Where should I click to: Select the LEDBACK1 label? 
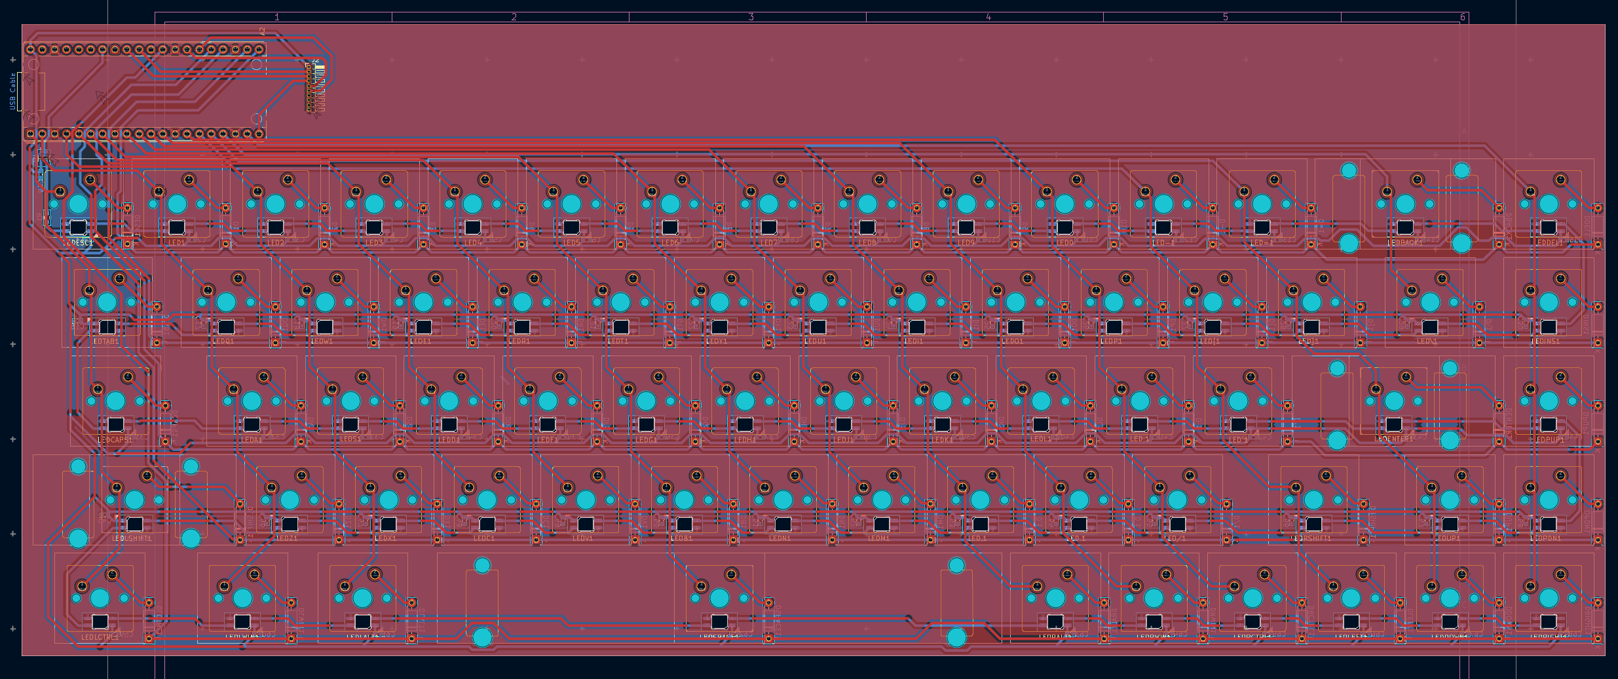pos(1405,242)
